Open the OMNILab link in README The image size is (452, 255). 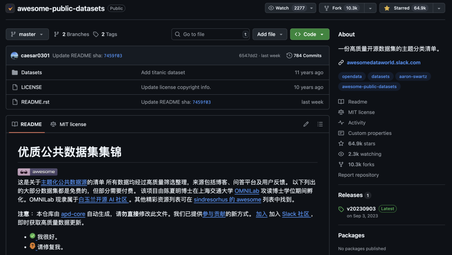(247, 191)
